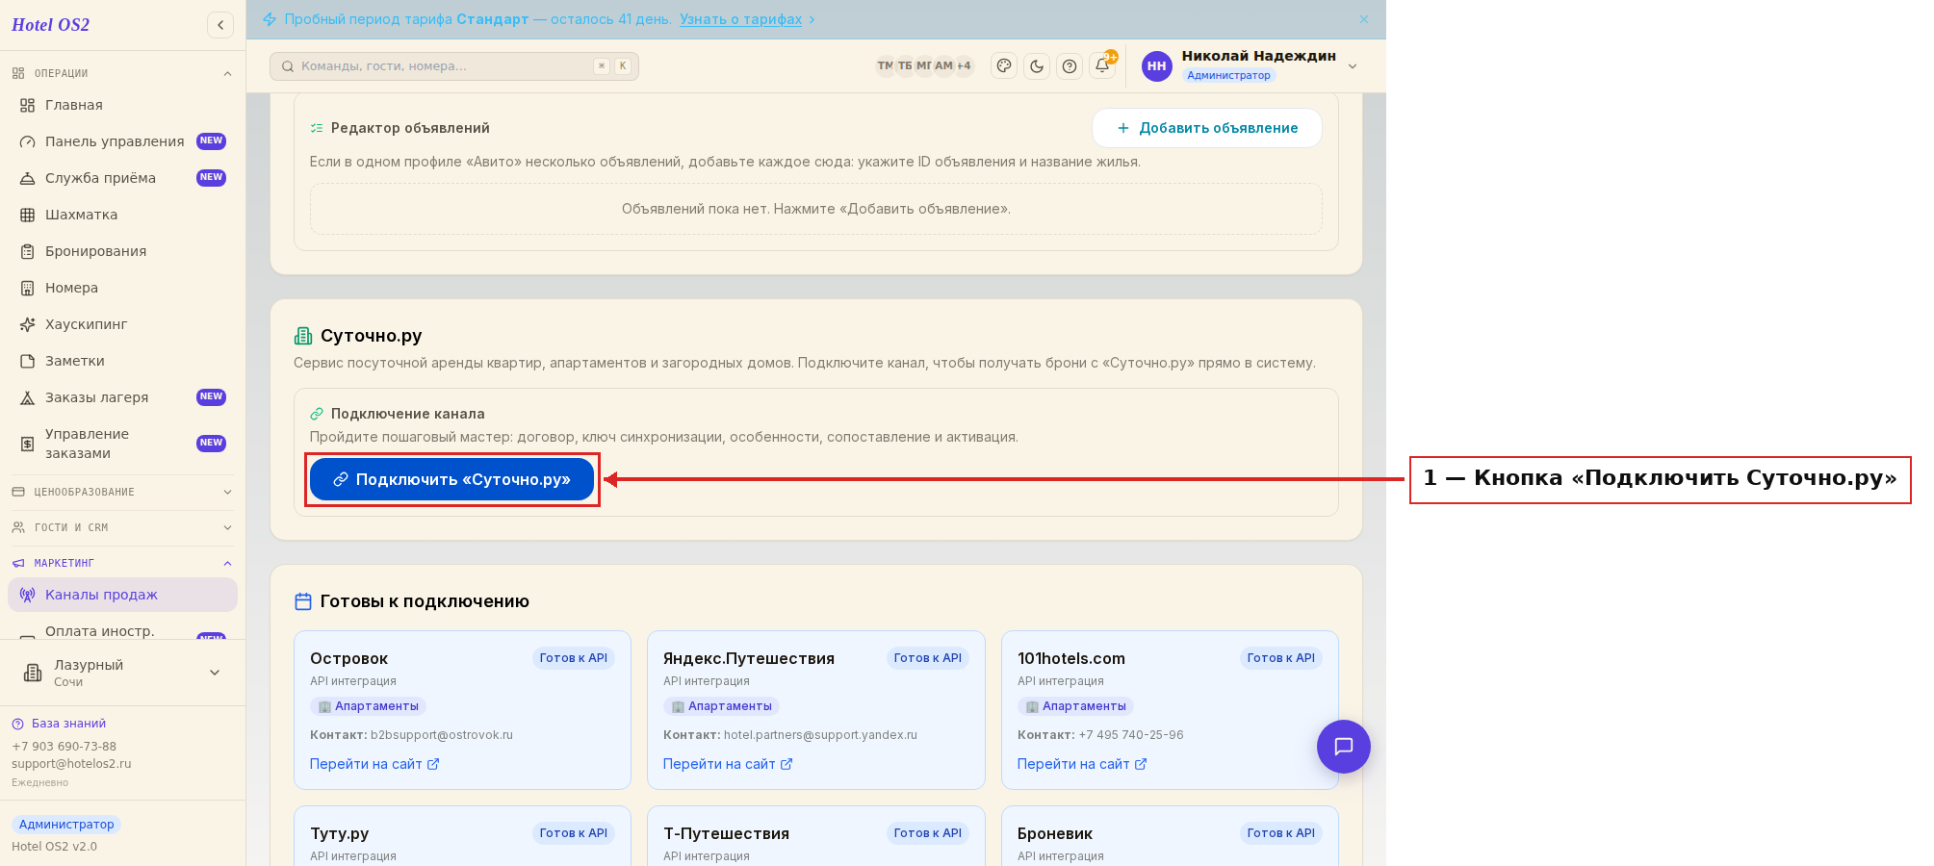Open Островок Перейти на сайт link
The image size is (1934, 866).
click(374, 764)
